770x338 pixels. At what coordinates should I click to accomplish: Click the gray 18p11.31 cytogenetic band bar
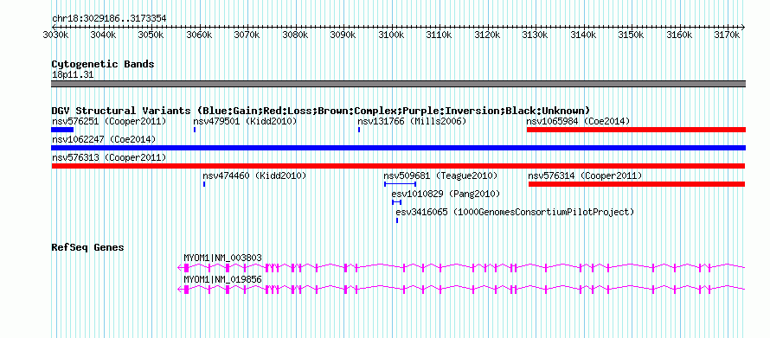pos(399,84)
